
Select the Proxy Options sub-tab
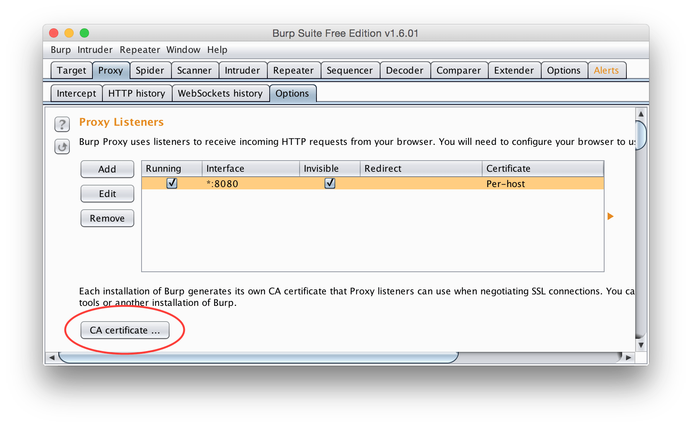tap(292, 94)
